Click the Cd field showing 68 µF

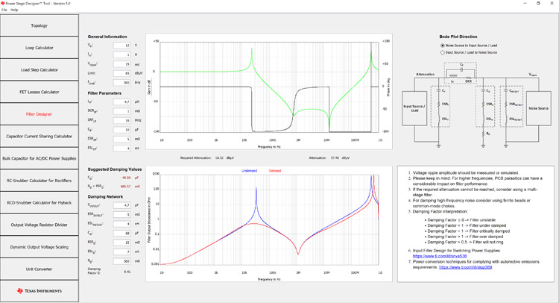coord(122,233)
